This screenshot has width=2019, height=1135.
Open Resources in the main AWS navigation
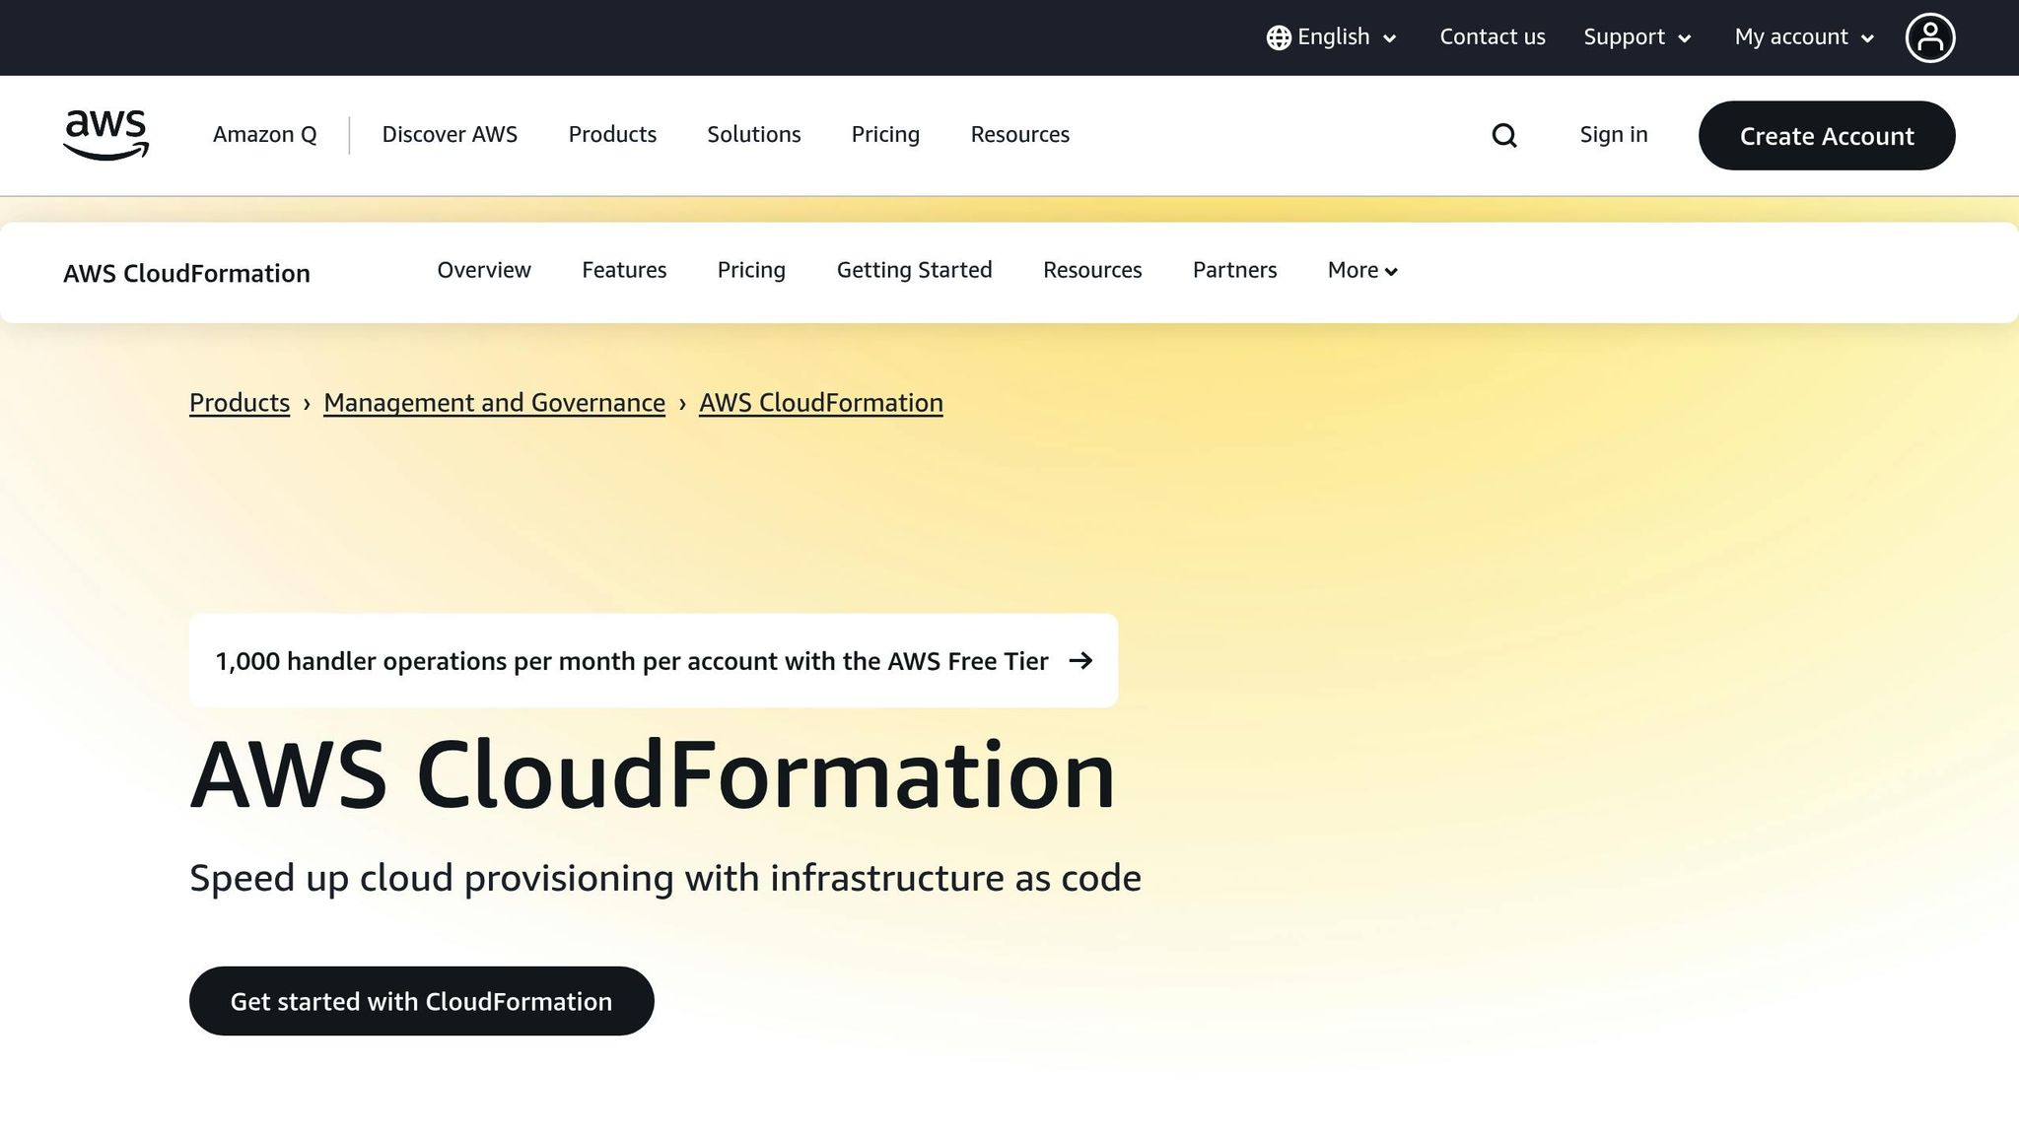pos(1019,135)
